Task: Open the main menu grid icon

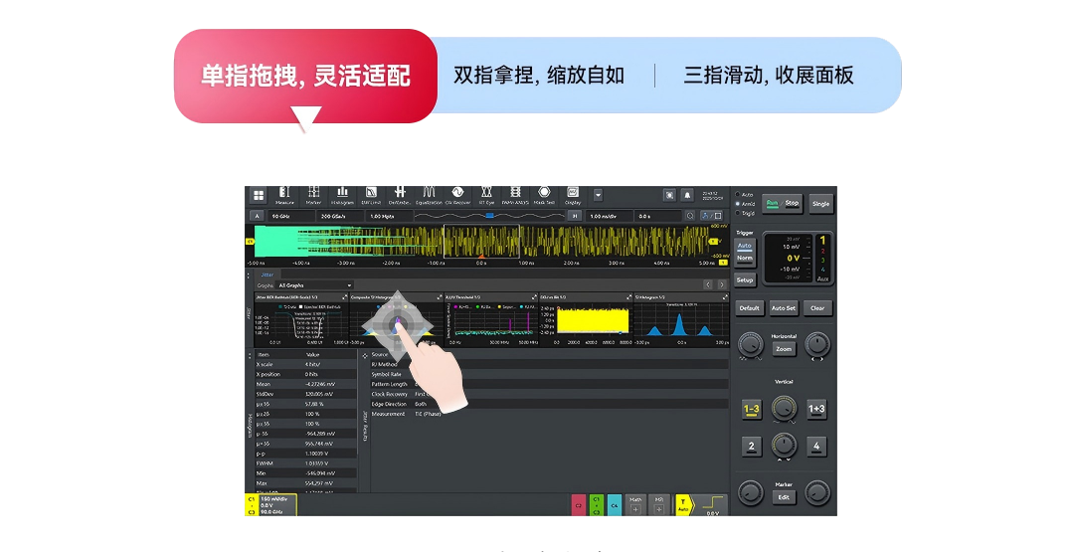Action: click(x=259, y=196)
